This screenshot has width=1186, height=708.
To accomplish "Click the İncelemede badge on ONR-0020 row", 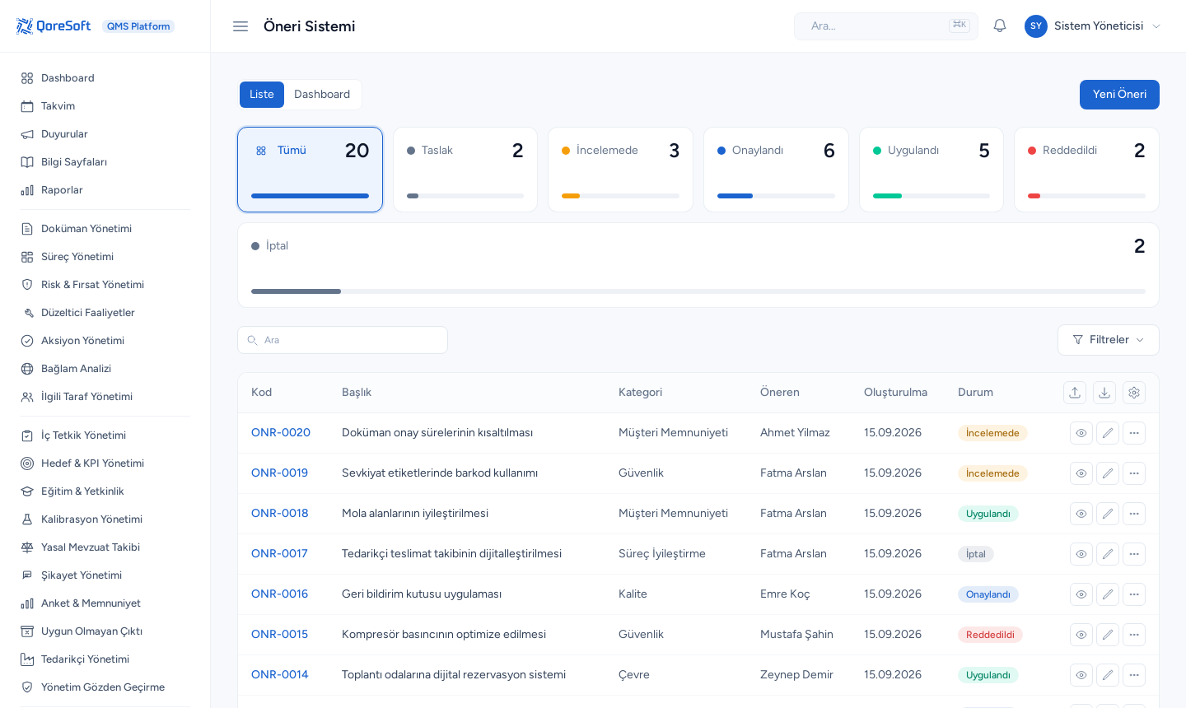I will point(992,433).
